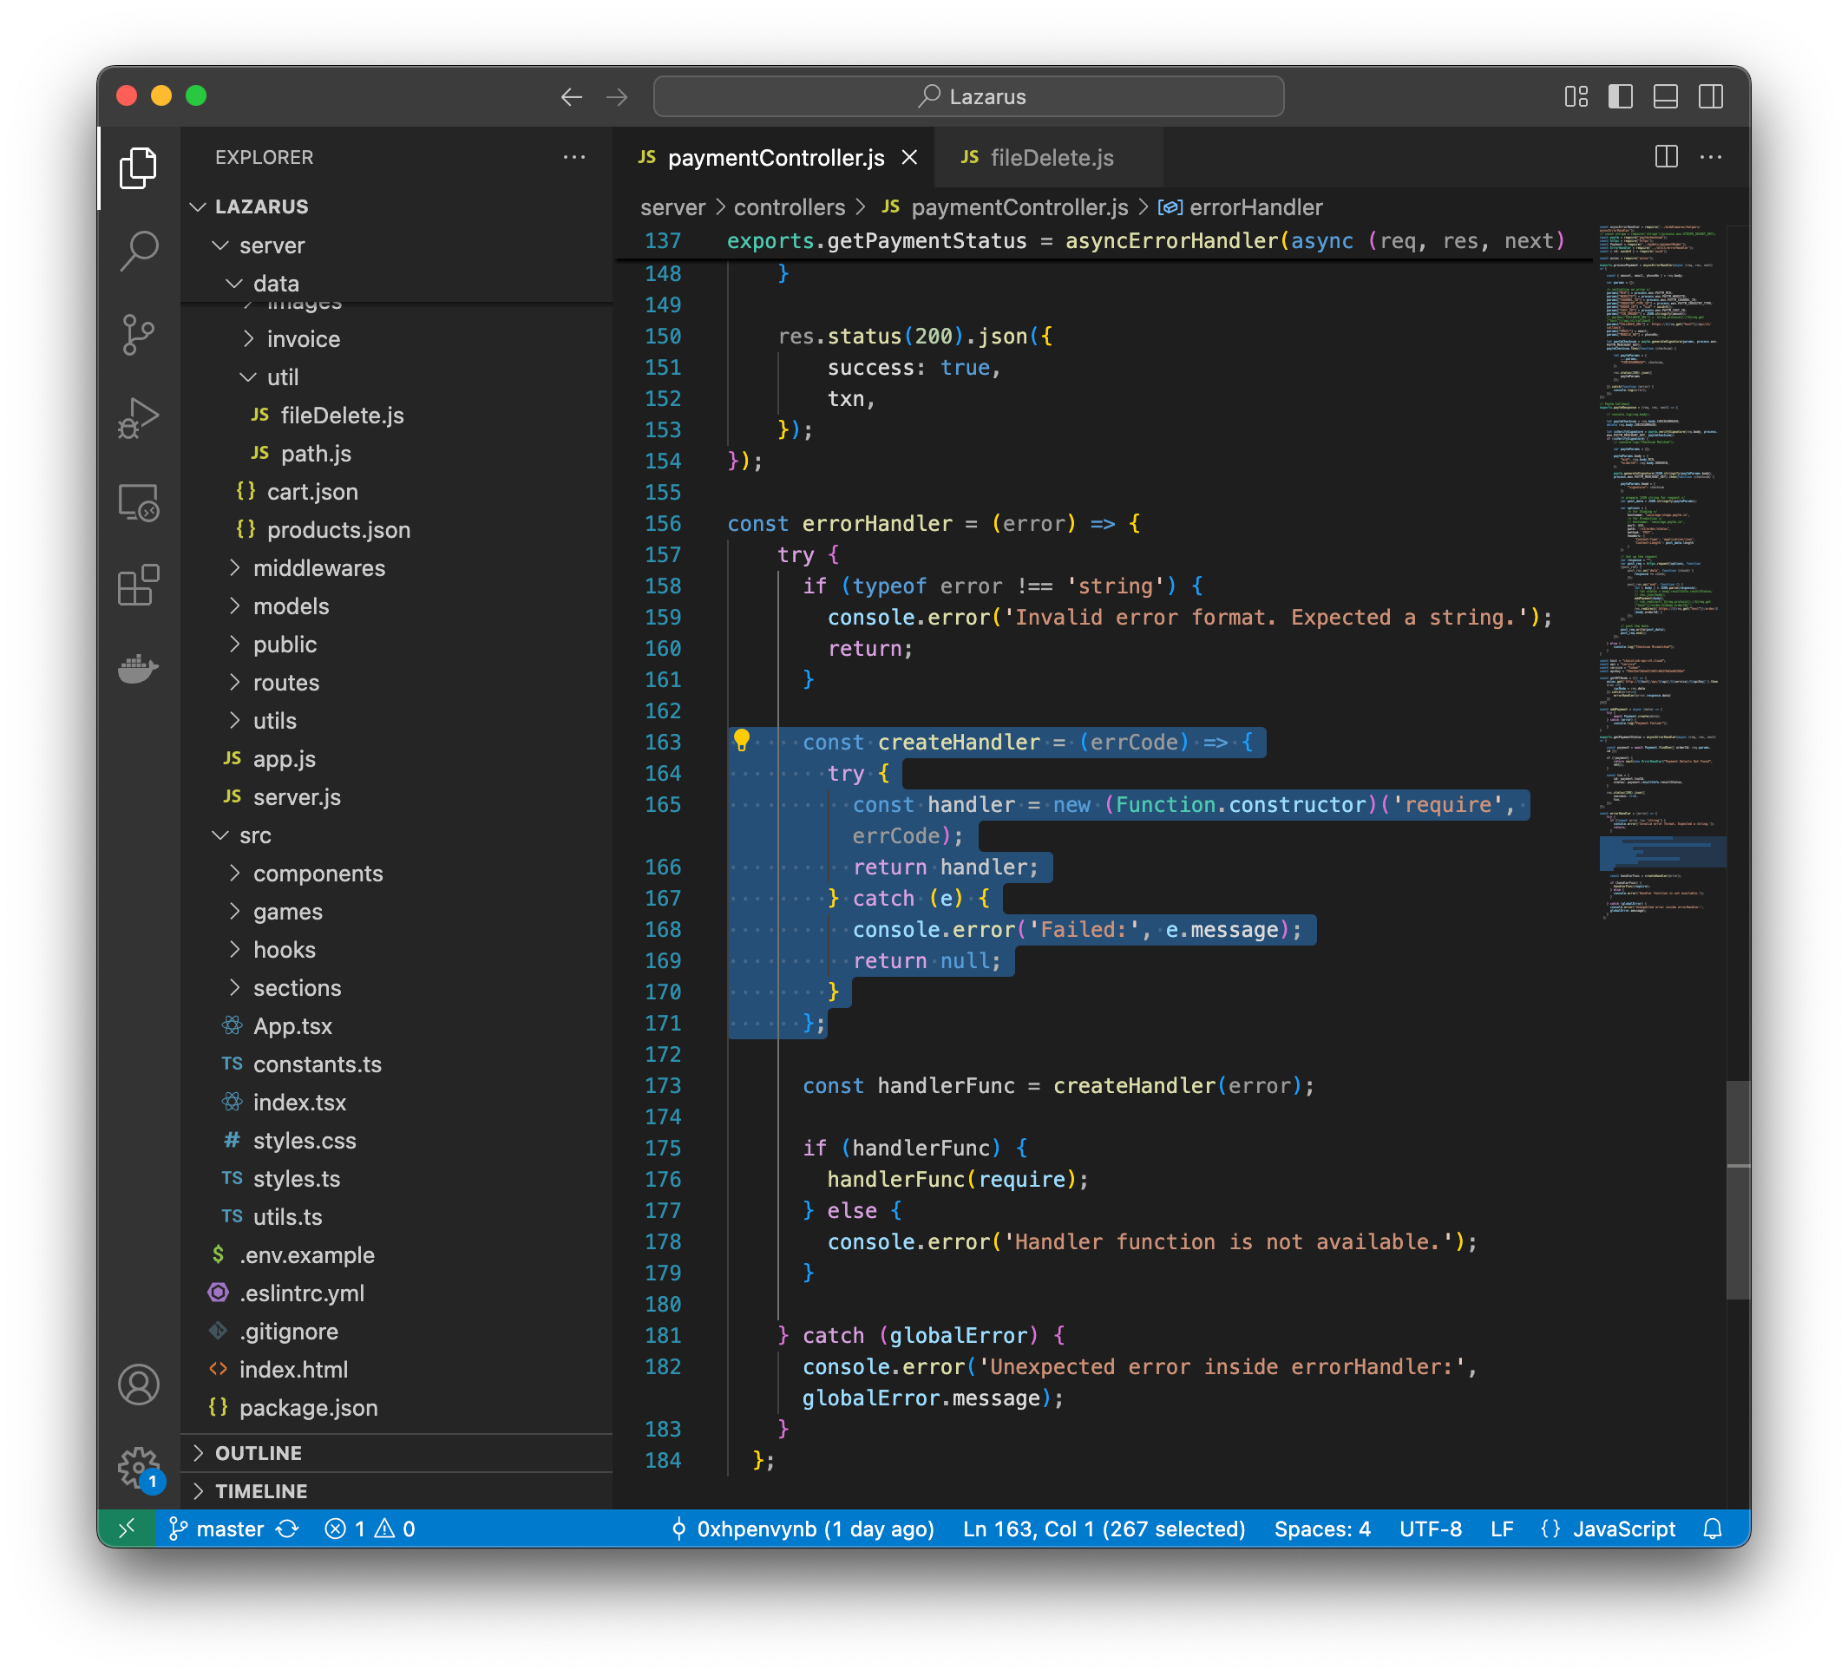Collapse the LAZARUS root folder
Screen dimensions: 1848x1676
(396, 206)
